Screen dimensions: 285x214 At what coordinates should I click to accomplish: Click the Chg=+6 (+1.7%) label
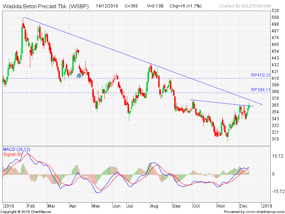point(186,6)
